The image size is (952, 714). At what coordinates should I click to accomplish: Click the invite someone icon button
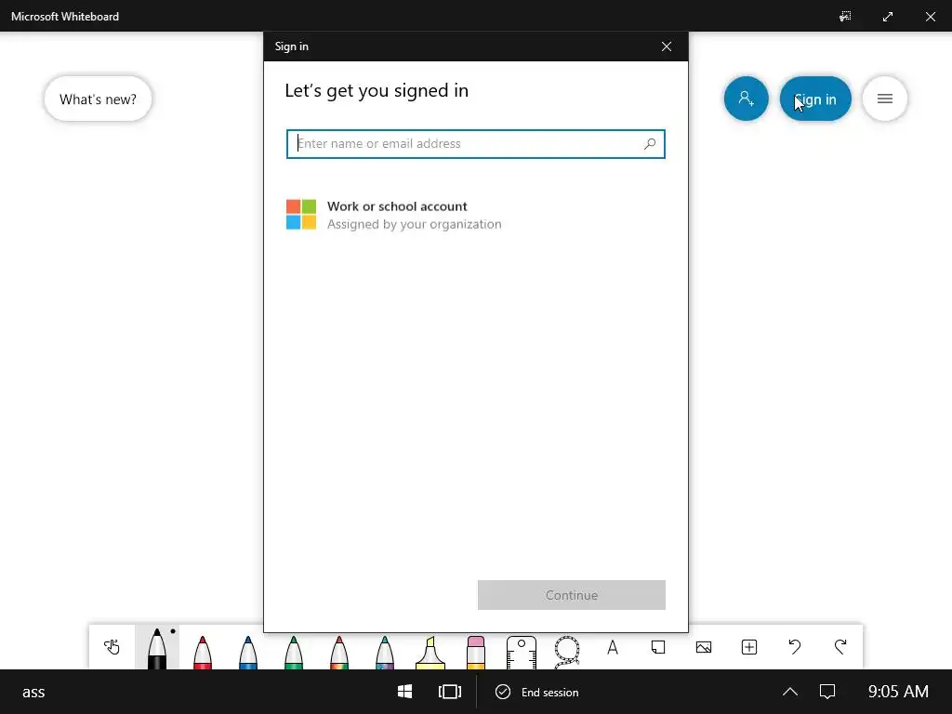(747, 99)
